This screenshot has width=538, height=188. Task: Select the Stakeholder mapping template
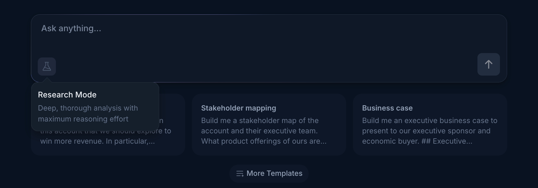click(x=269, y=125)
